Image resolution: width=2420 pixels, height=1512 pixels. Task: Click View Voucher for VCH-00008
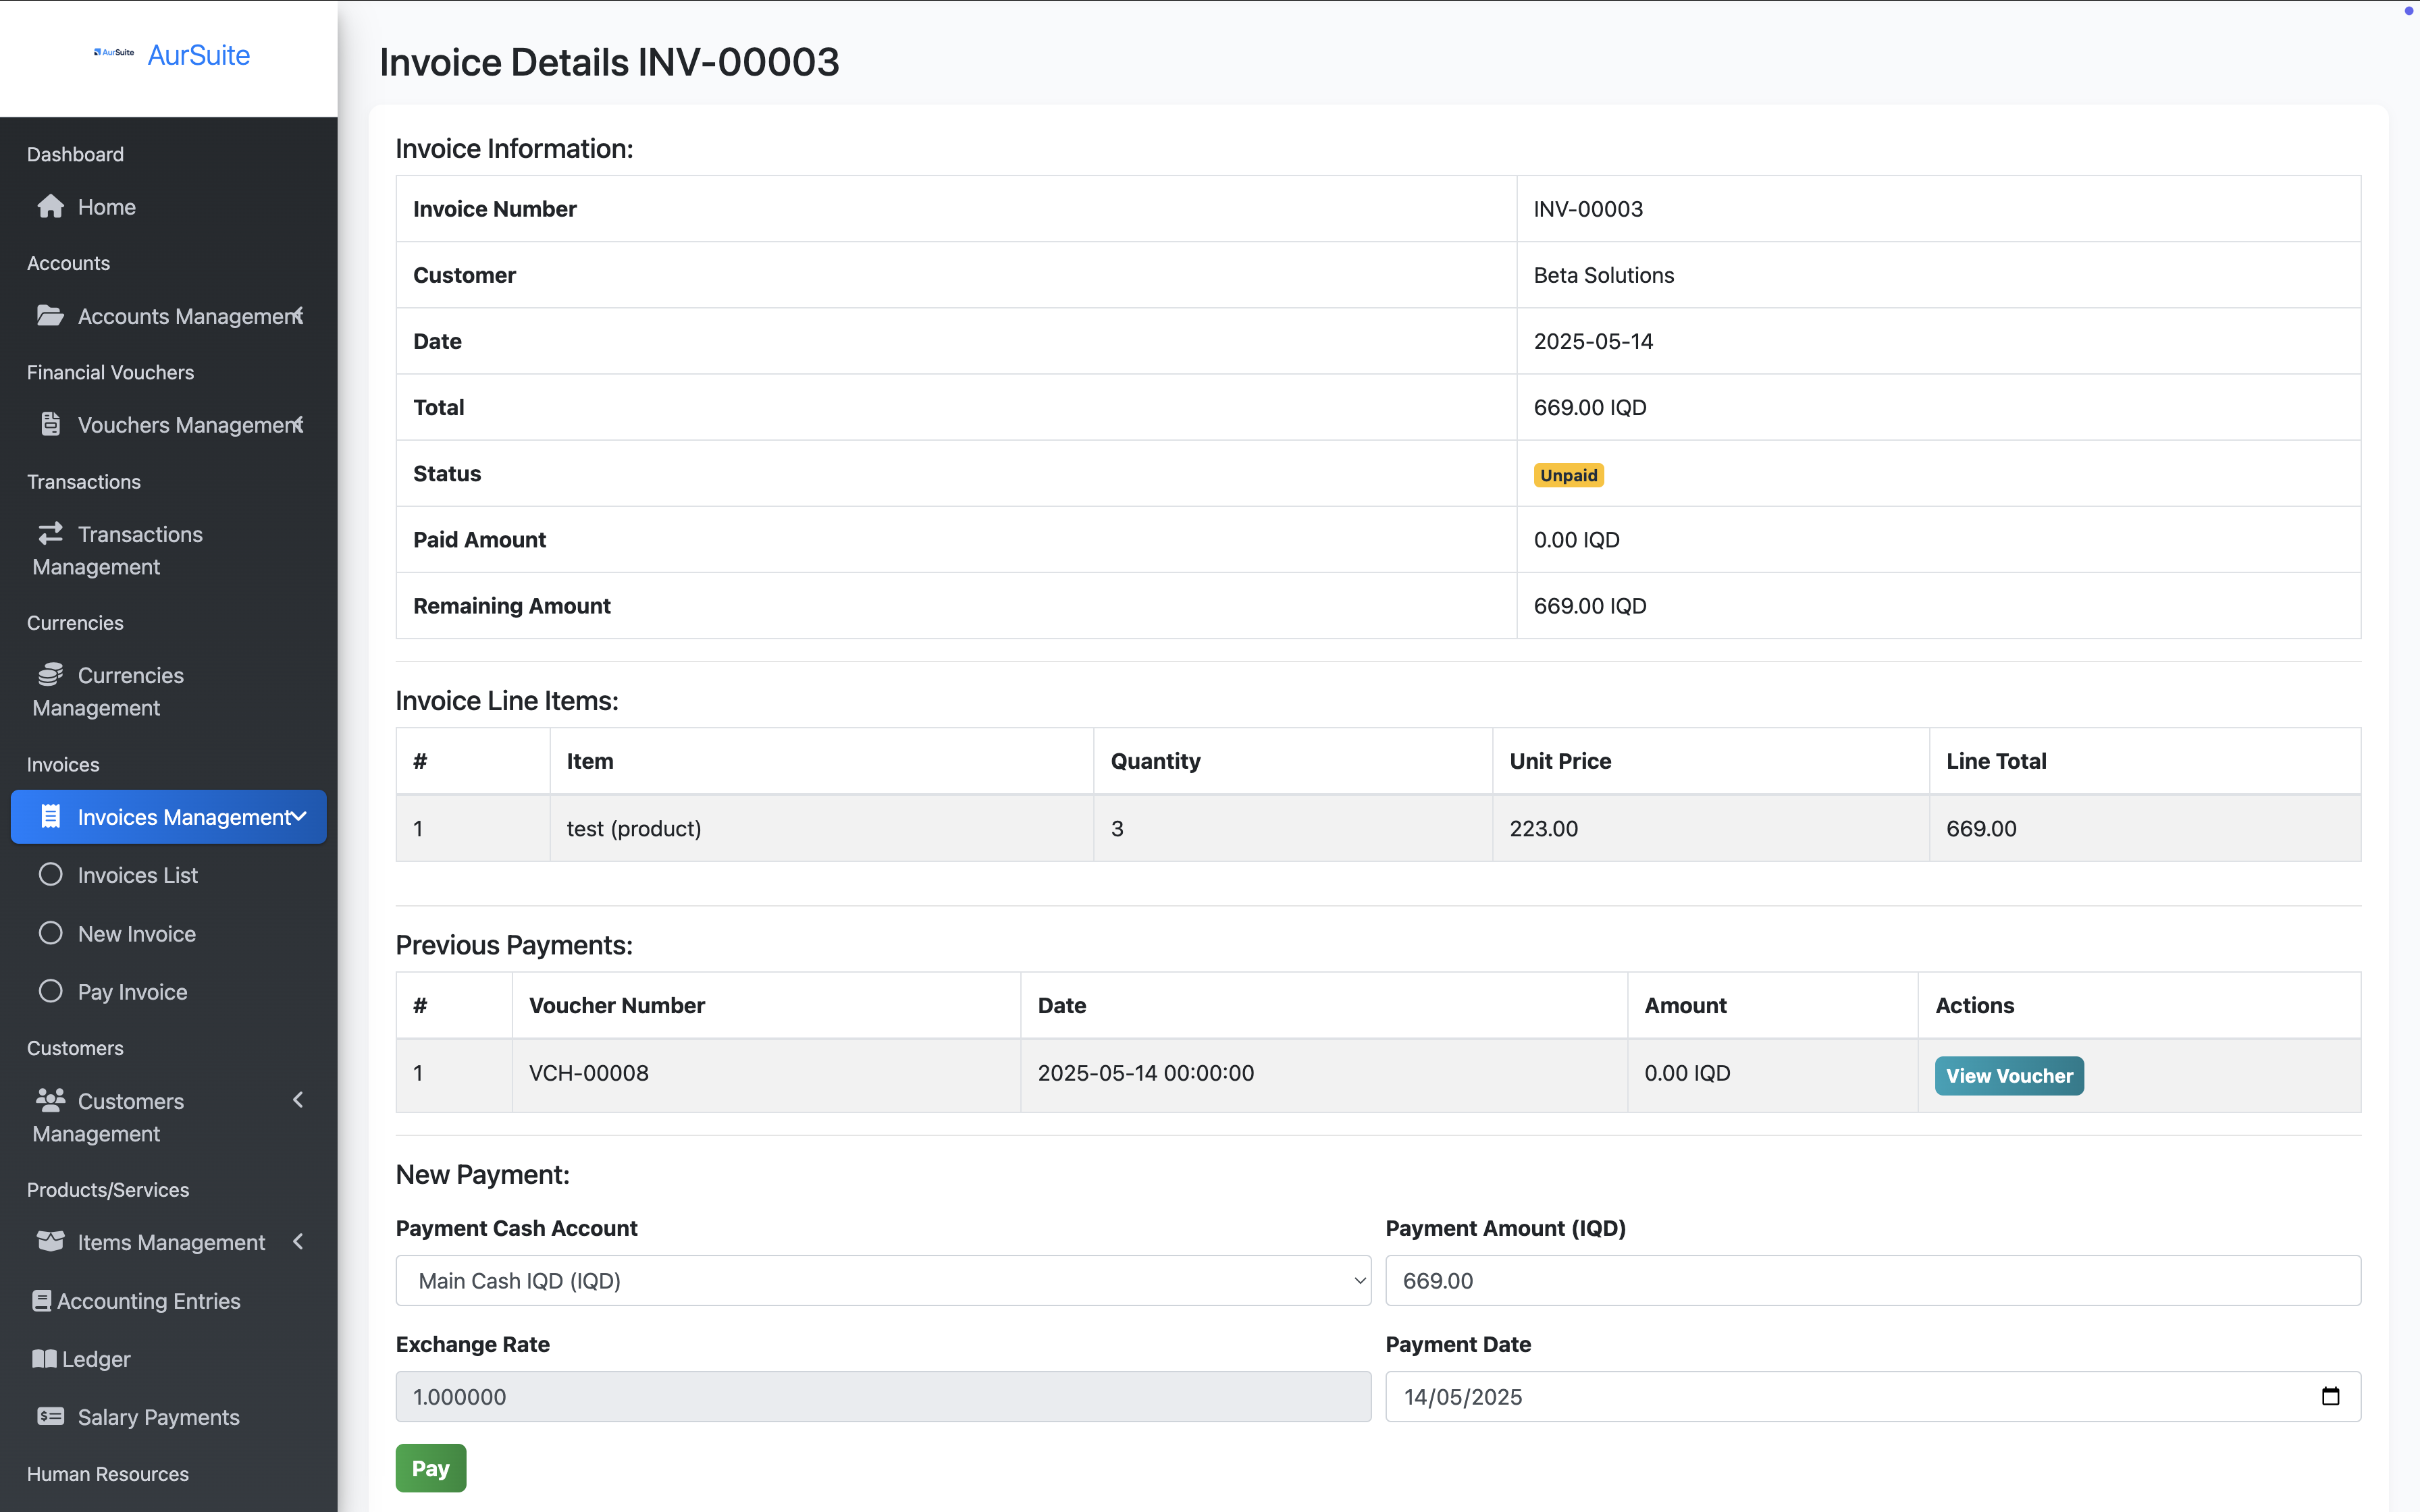coord(2008,1076)
